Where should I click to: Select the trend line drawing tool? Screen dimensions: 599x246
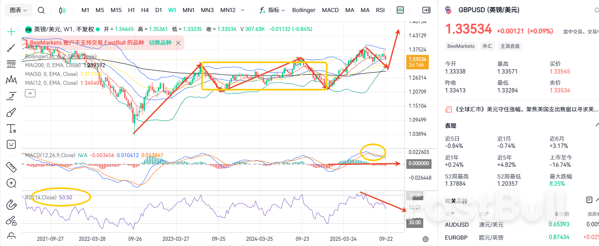tap(11, 48)
